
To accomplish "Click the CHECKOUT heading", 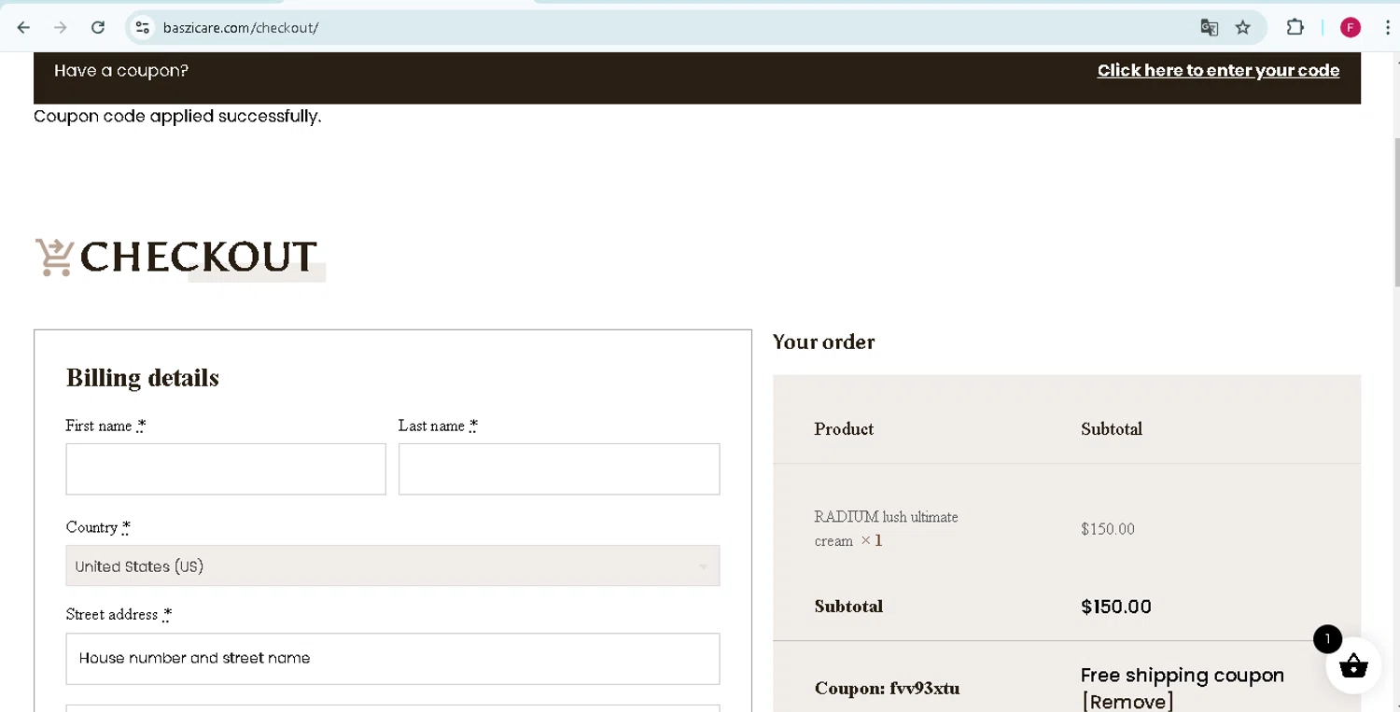I will tap(199, 257).
